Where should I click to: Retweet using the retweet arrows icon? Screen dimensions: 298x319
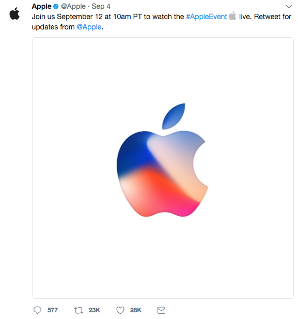tap(79, 310)
